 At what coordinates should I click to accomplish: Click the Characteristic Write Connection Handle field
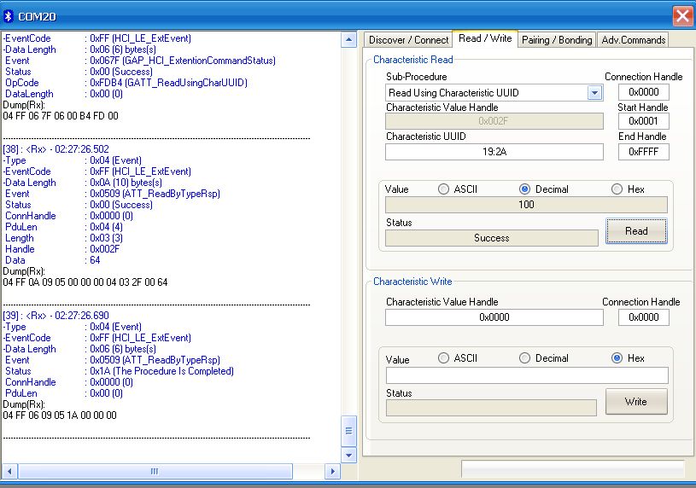[x=644, y=317]
